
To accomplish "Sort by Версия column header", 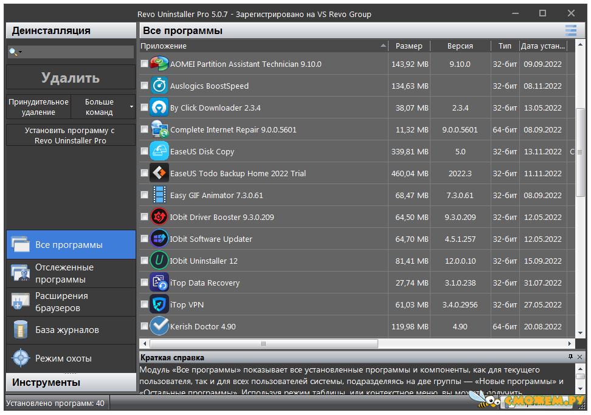I will point(460,46).
